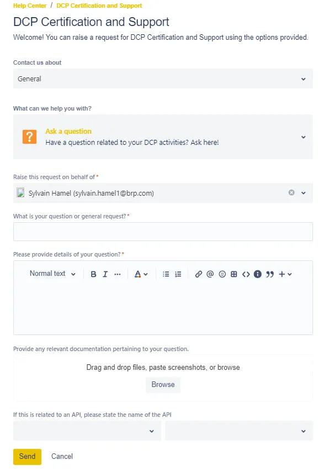Screen dimensions: 324x471
Task: Focus the question or general request field
Action: click(x=163, y=232)
